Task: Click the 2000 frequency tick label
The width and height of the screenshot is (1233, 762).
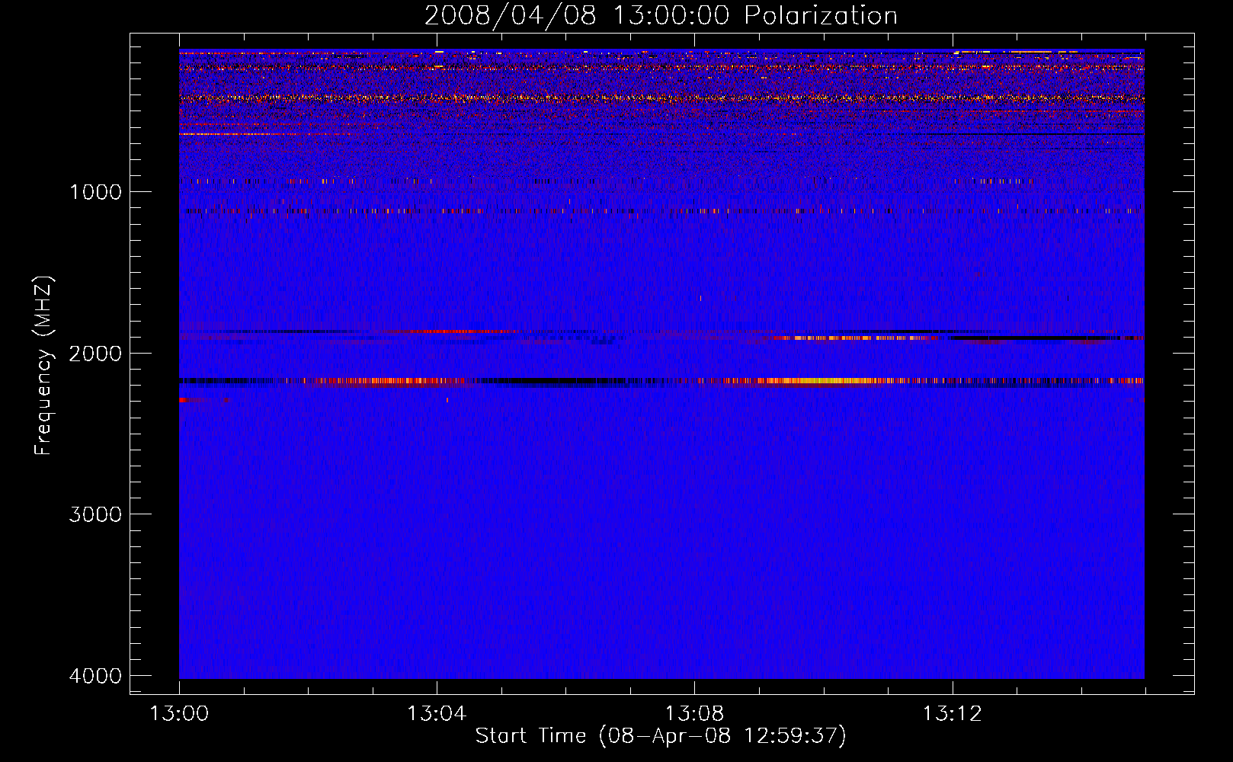Action: (x=95, y=354)
